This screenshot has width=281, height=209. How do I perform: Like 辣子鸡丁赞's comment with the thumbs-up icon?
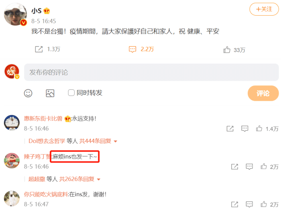point(264,167)
